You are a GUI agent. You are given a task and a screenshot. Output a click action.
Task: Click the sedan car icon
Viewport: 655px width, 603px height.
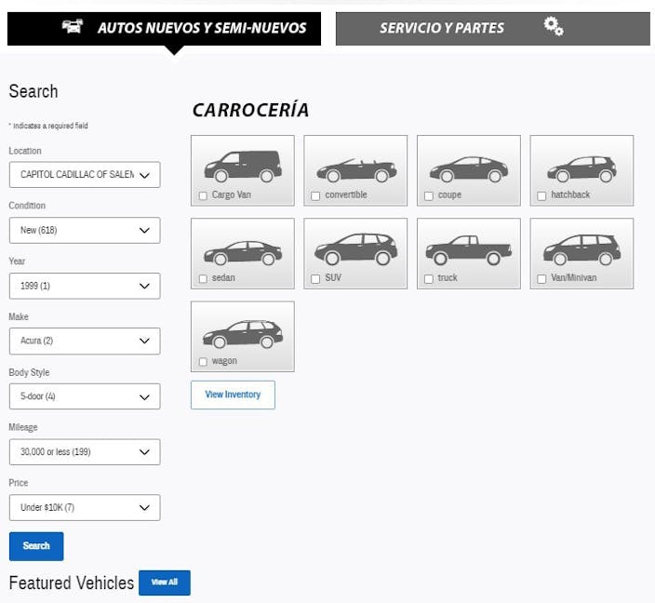[243, 251]
